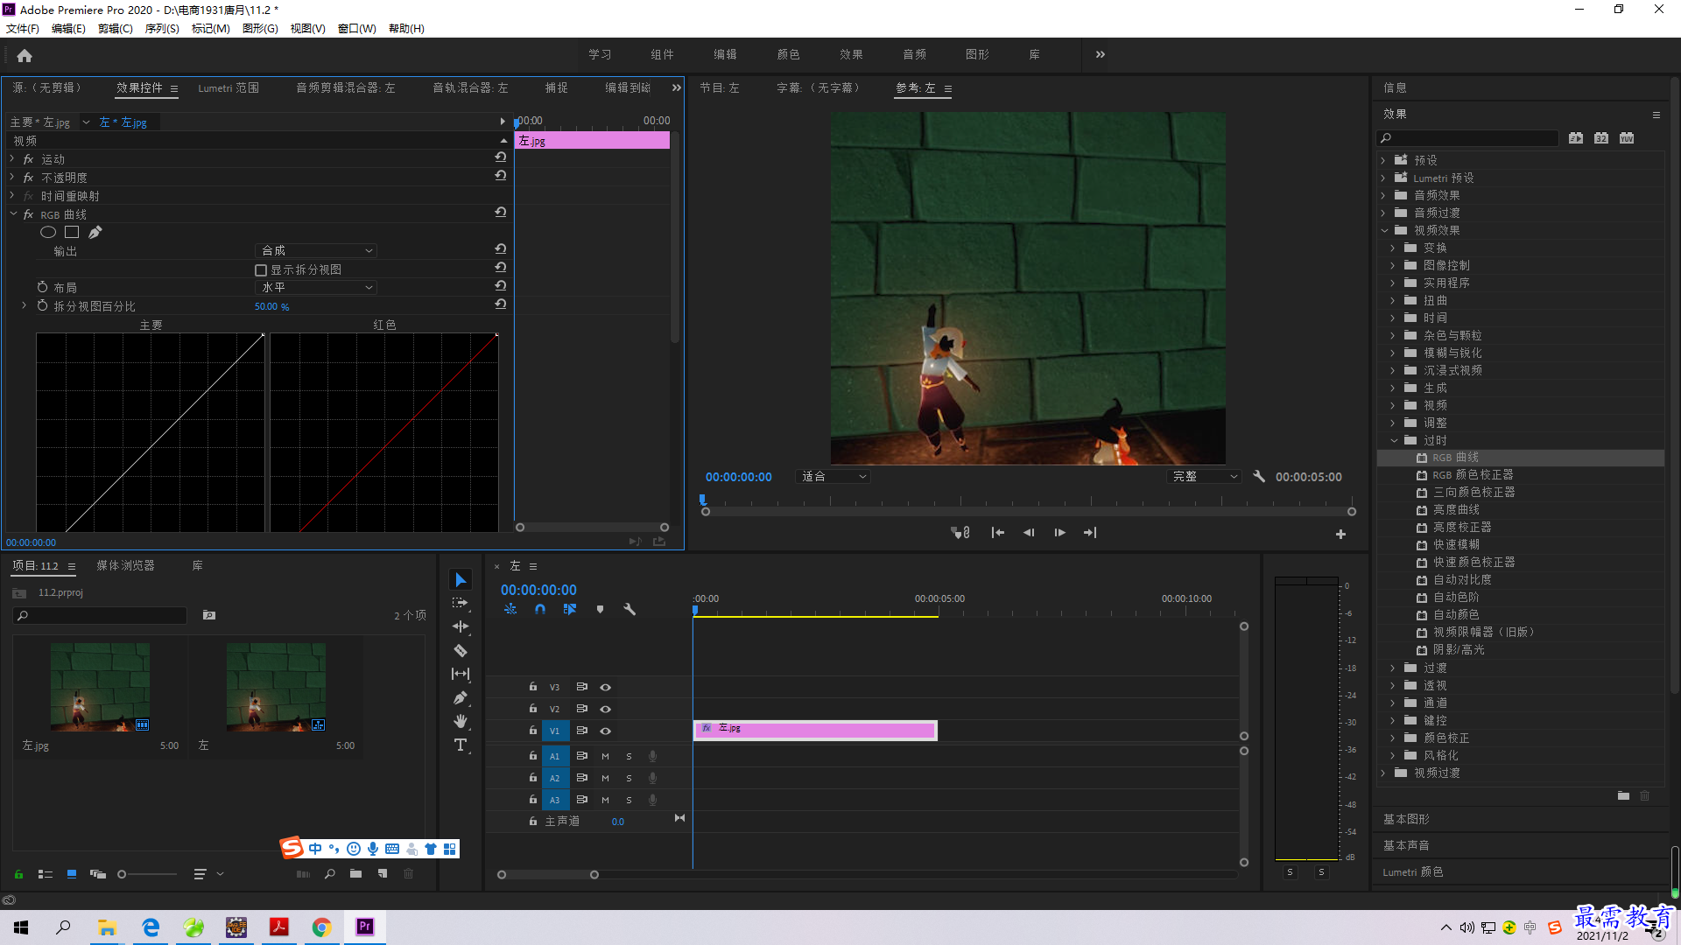Screen dimensions: 1681x945
Task: Open playback resolution dropdown 完整
Action: [x=1204, y=477]
